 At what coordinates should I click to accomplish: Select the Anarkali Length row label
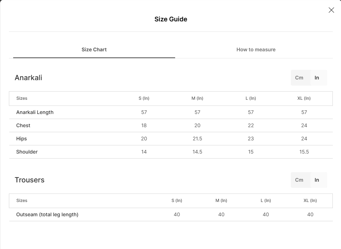tap(35, 112)
